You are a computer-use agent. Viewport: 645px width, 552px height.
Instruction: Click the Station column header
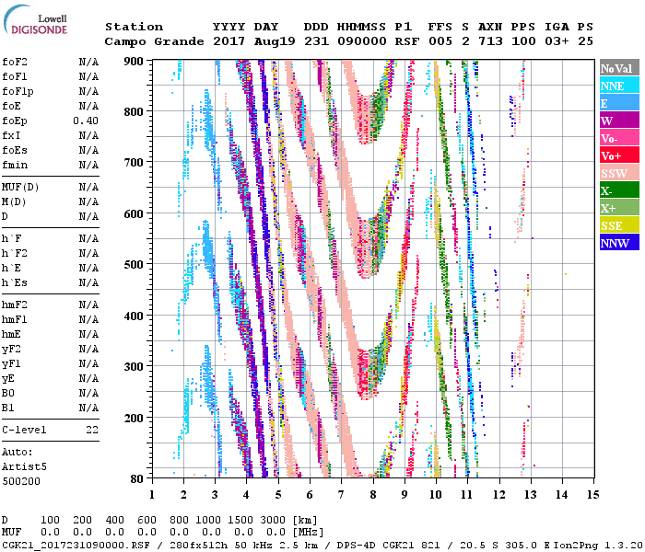134,27
